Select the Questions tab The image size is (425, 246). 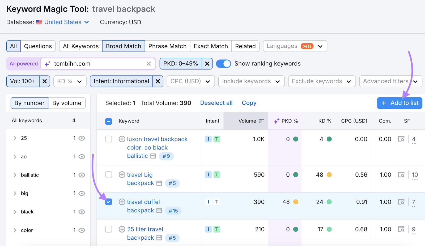pyautogui.click(x=38, y=46)
